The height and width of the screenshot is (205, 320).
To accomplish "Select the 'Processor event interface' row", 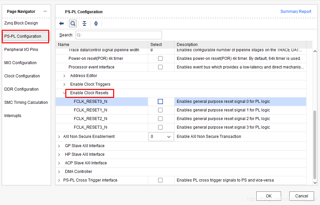I will point(181,67).
